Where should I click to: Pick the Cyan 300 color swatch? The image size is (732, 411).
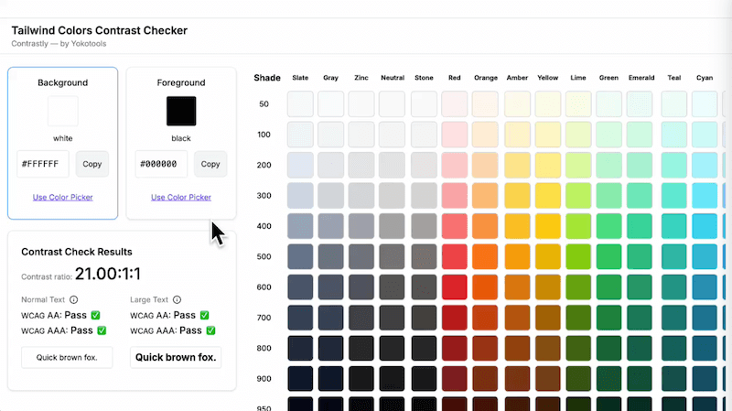705,196
